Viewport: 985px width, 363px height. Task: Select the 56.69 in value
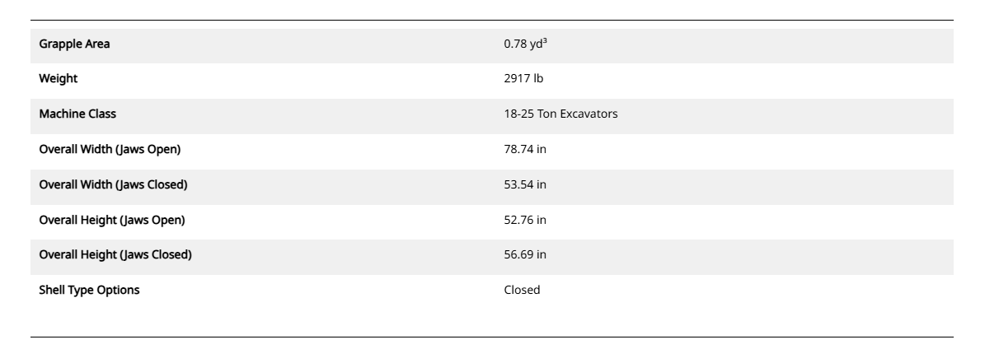(525, 255)
